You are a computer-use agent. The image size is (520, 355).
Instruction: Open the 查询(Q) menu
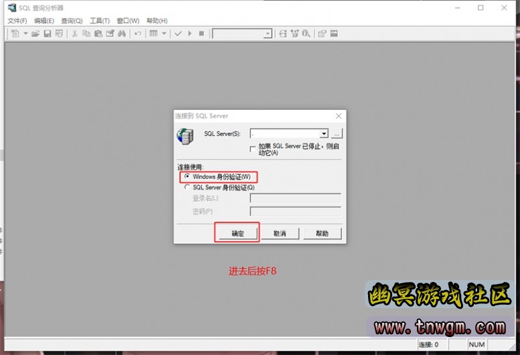pyautogui.click(x=72, y=21)
